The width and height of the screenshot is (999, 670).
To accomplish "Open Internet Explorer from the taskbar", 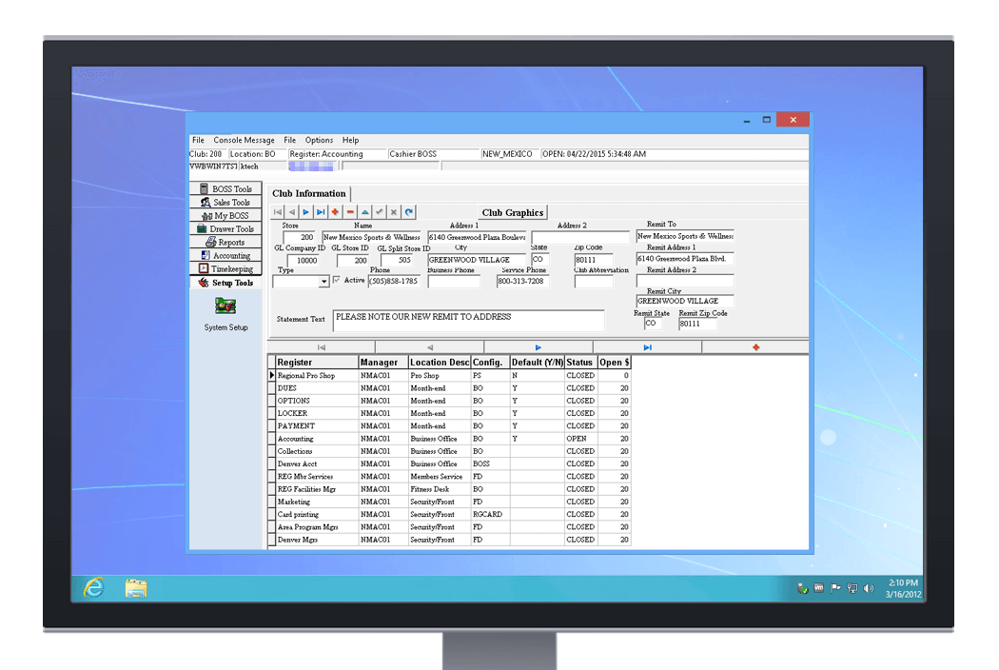I will [93, 588].
